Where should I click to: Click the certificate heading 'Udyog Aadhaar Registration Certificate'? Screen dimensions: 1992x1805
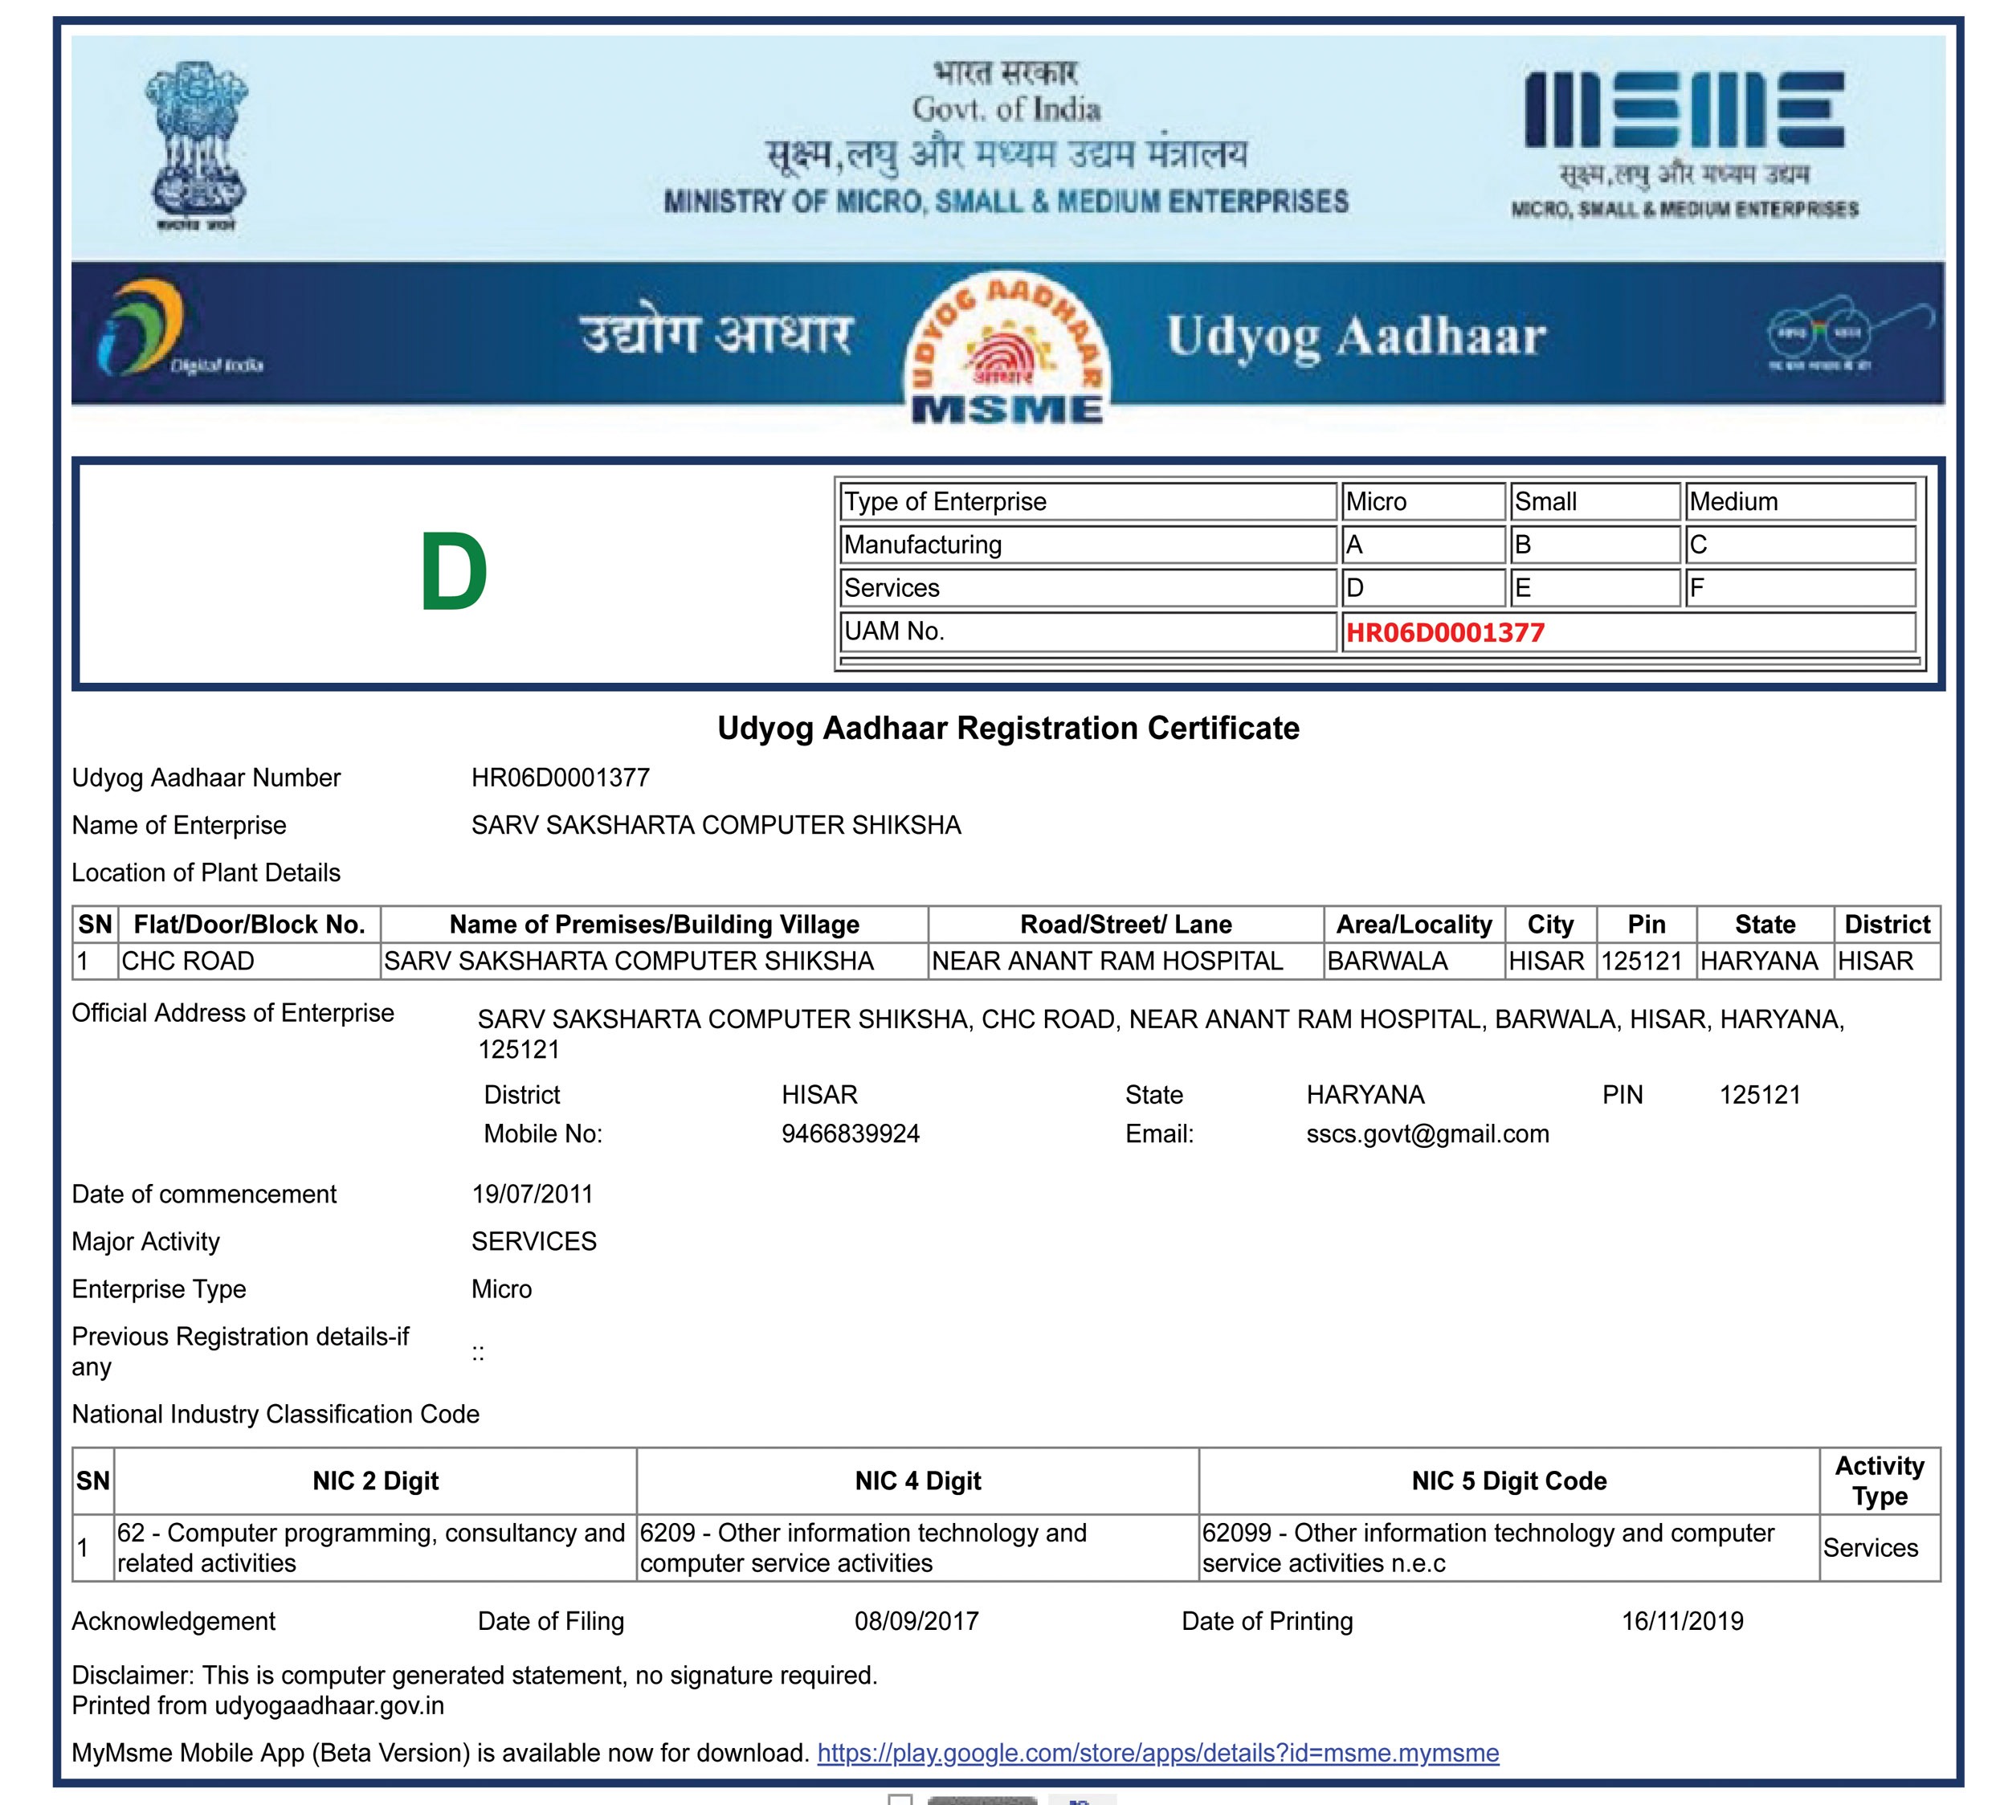tap(1008, 728)
